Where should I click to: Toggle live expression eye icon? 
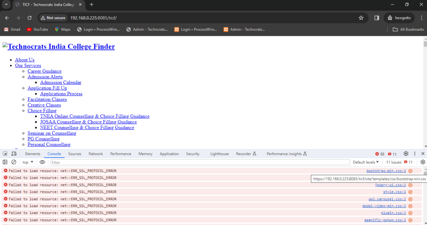pyautogui.click(x=42, y=162)
